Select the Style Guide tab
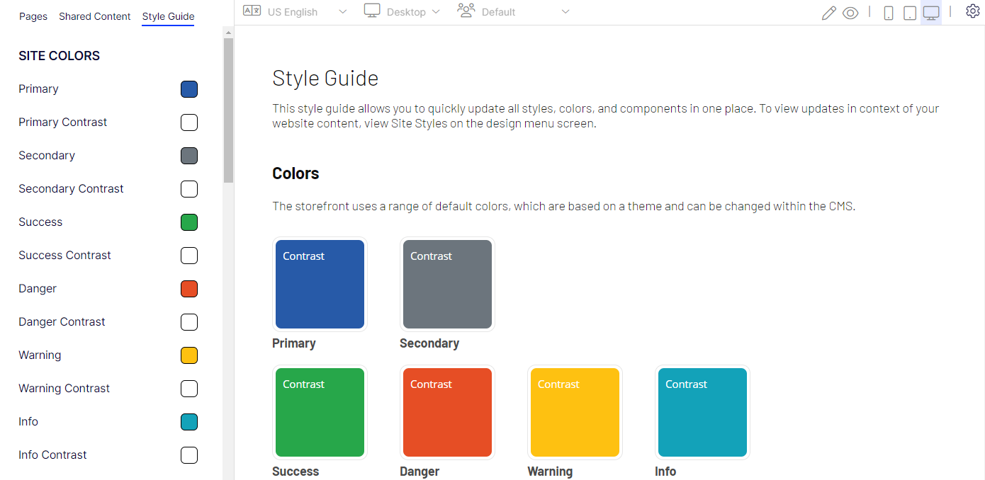The width and height of the screenshot is (985, 480). tap(168, 16)
